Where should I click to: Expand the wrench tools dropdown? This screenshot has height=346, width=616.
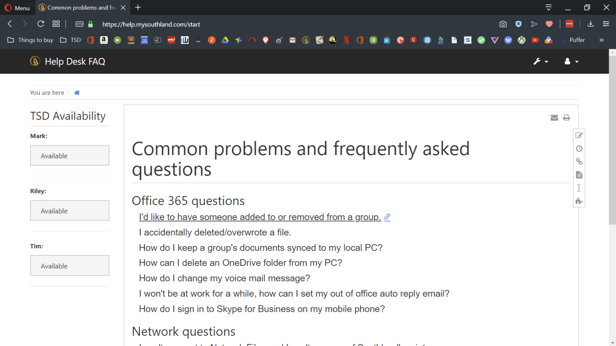pos(540,62)
